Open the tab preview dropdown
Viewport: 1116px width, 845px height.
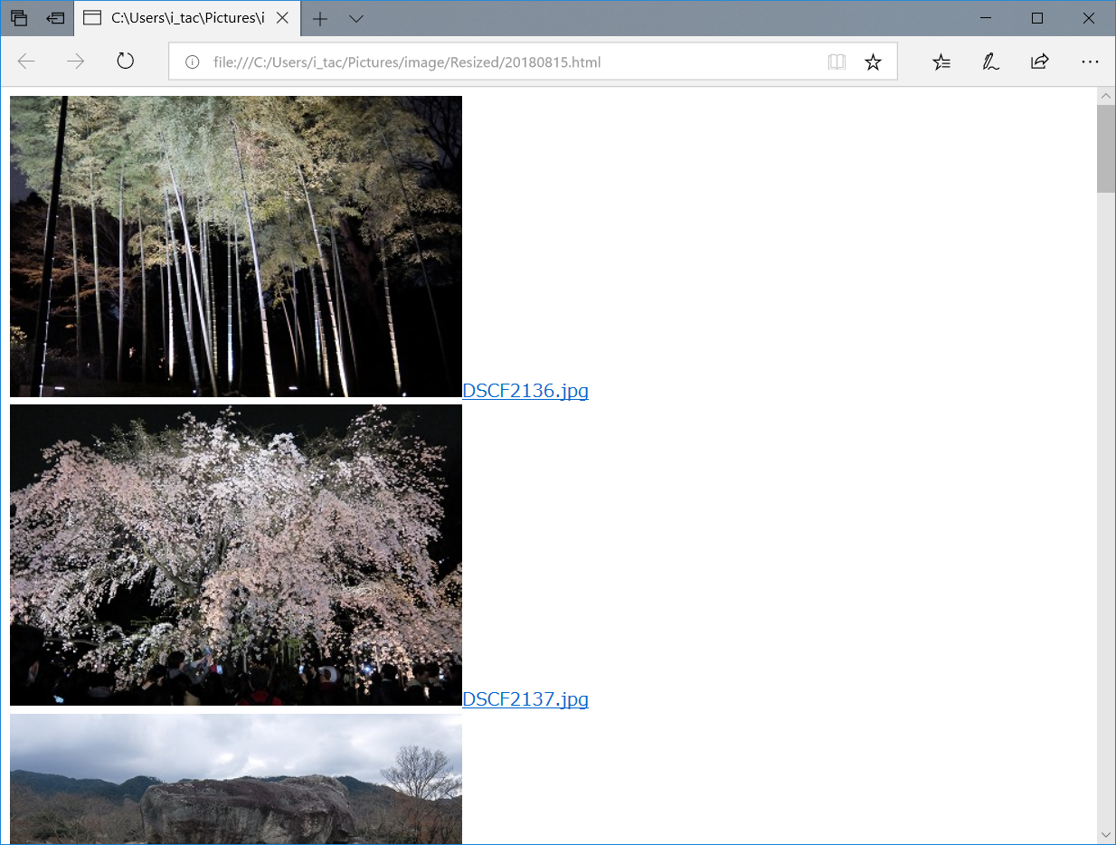tap(355, 18)
